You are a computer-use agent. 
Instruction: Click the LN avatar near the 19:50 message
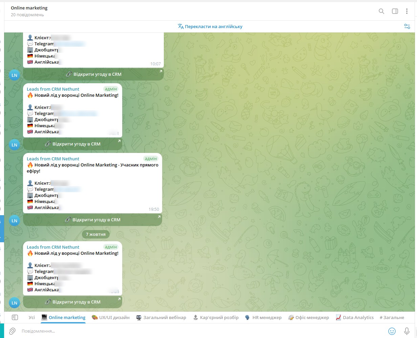[x=14, y=221]
